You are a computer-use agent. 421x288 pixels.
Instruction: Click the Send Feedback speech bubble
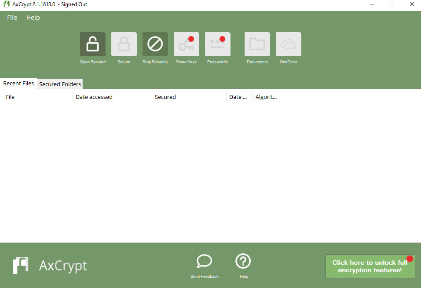pos(204,261)
